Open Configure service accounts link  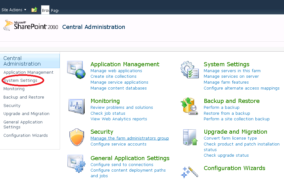click(119, 144)
